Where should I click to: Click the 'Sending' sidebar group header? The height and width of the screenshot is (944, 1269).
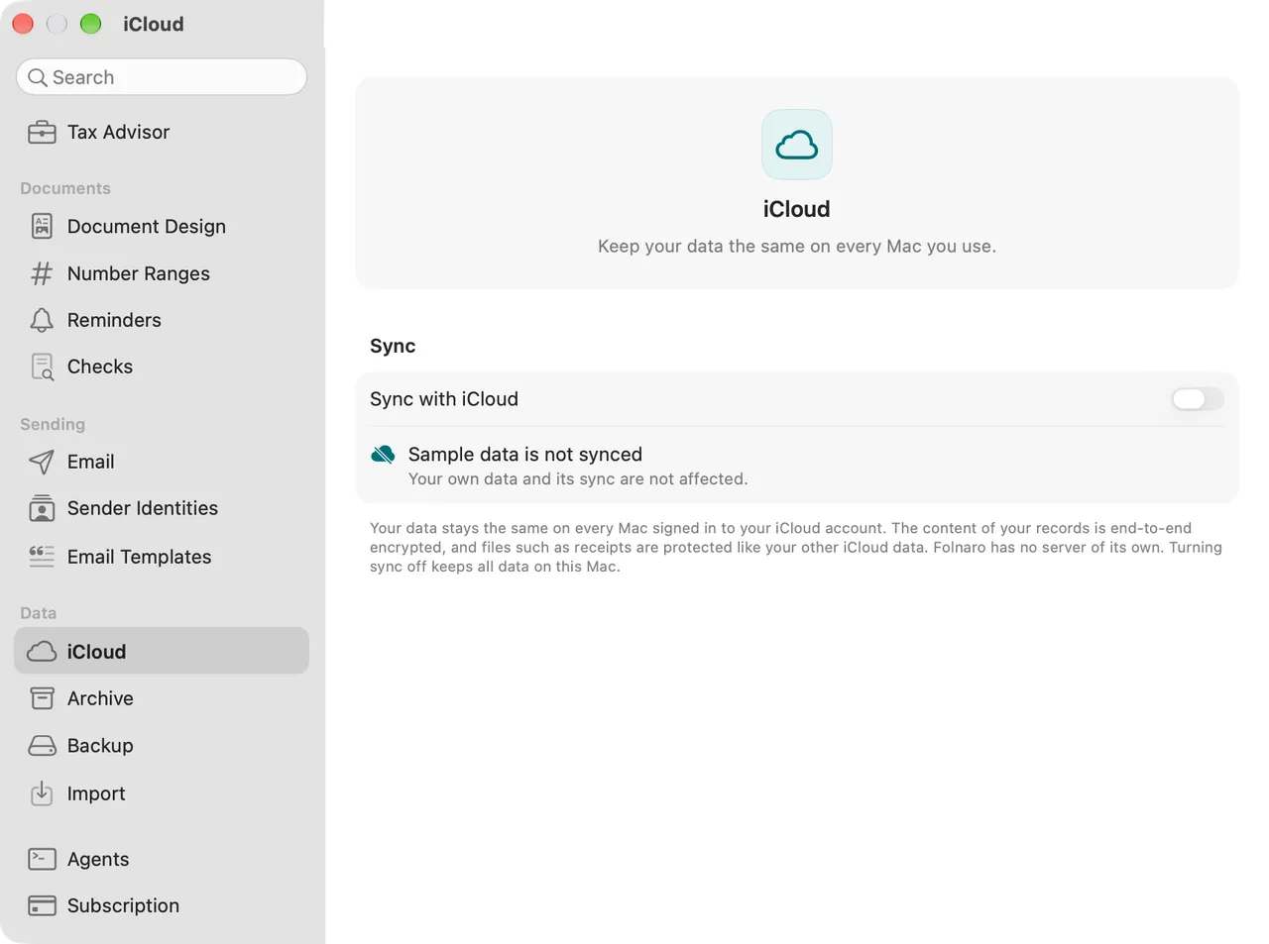point(53,424)
